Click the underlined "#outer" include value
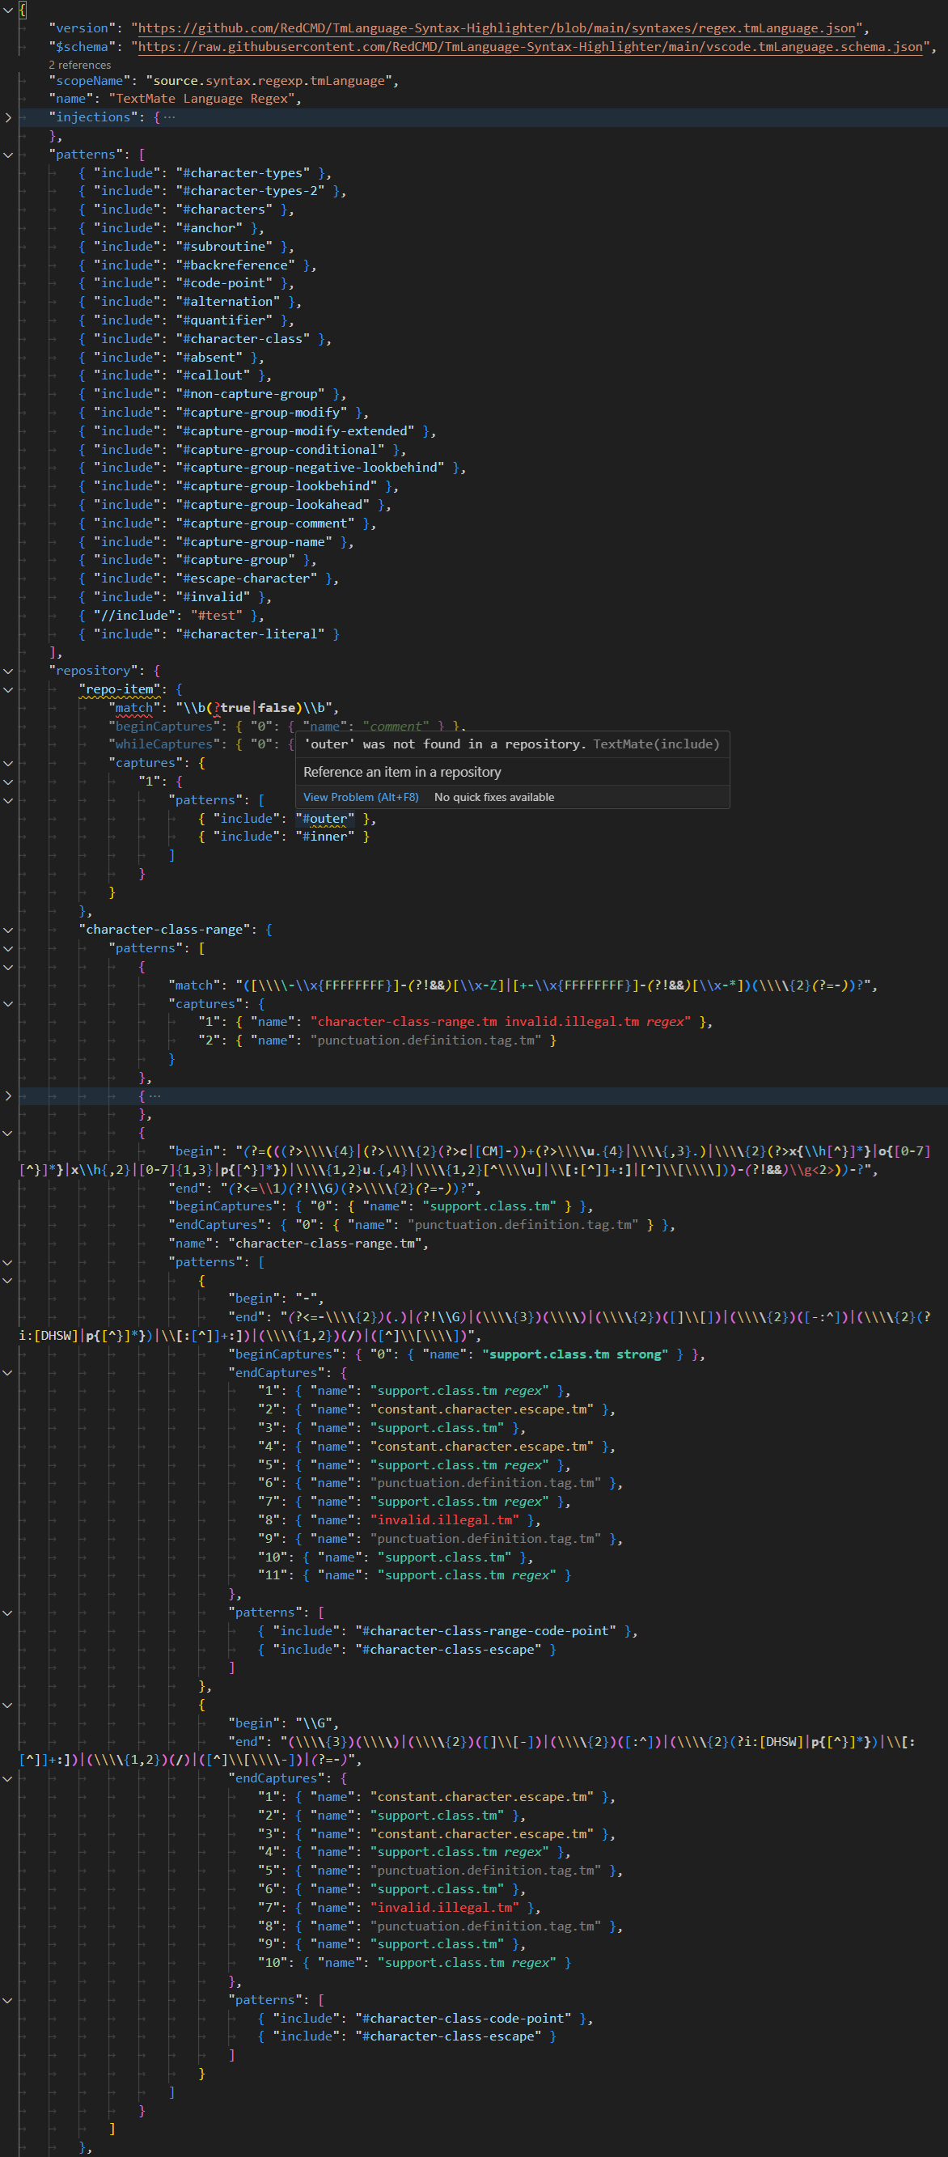This screenshot has height=2157, width=948. 325,818
